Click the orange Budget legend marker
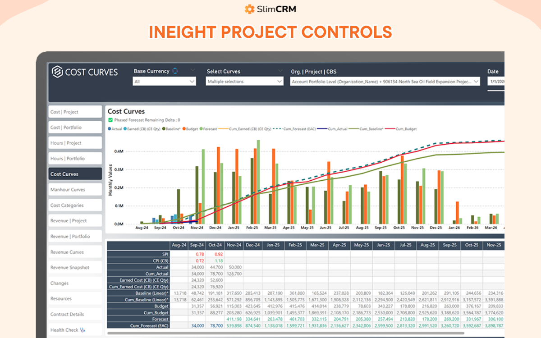The width and height of the screenshot is (541, 338). 184,129
